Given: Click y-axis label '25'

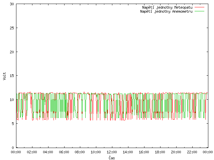Looking at the screenshot, I should [x=12, y=28].
